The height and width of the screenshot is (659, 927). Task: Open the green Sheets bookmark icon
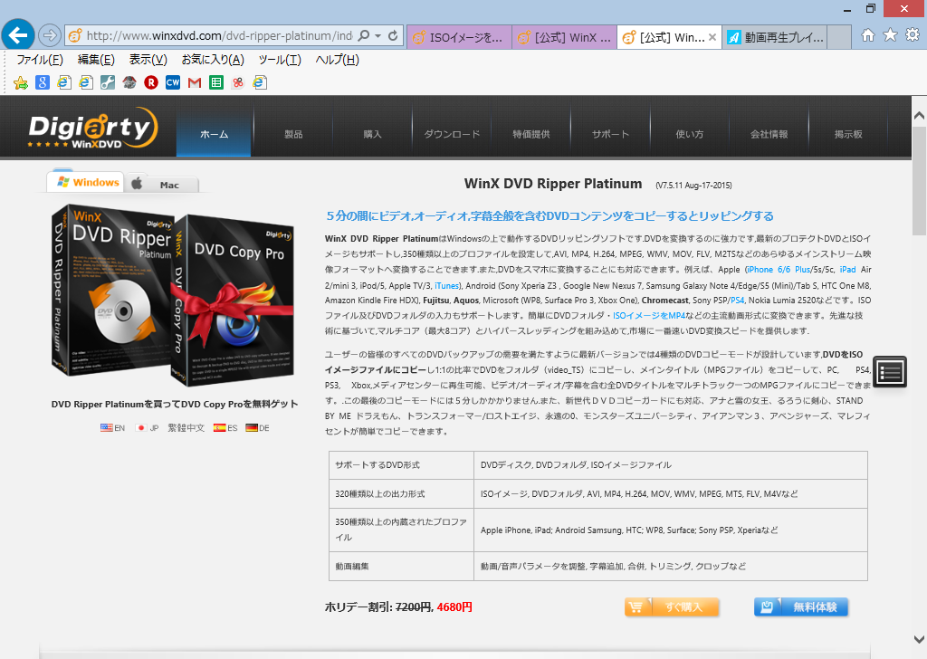point(216,82)
